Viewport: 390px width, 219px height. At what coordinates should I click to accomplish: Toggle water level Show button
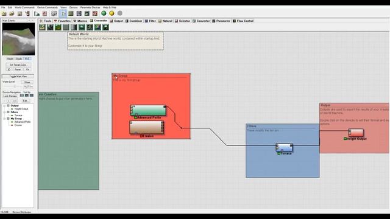27,82
